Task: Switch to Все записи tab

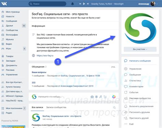Action: pos(37,107)
